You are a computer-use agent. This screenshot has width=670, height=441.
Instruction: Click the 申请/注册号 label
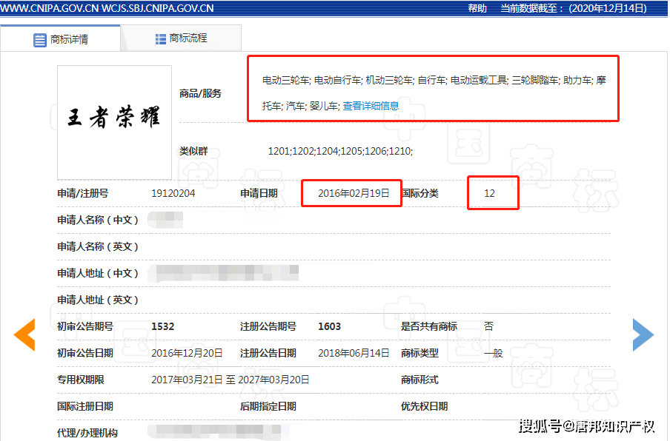click(83, 193)
